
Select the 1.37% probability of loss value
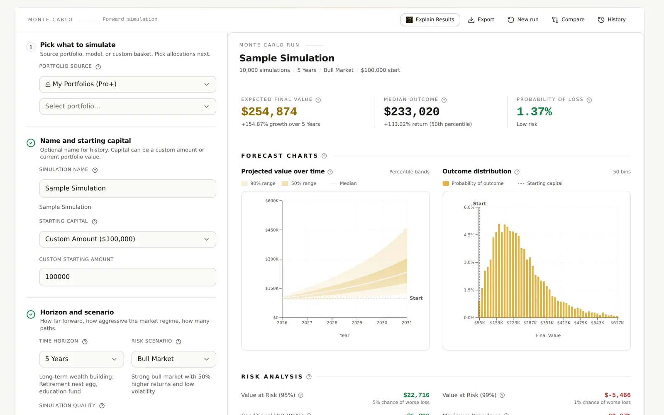pyautogui.click(x=535, y=112)
